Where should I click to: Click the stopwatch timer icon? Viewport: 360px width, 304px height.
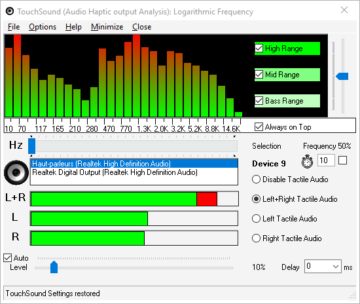pos(307,161)
